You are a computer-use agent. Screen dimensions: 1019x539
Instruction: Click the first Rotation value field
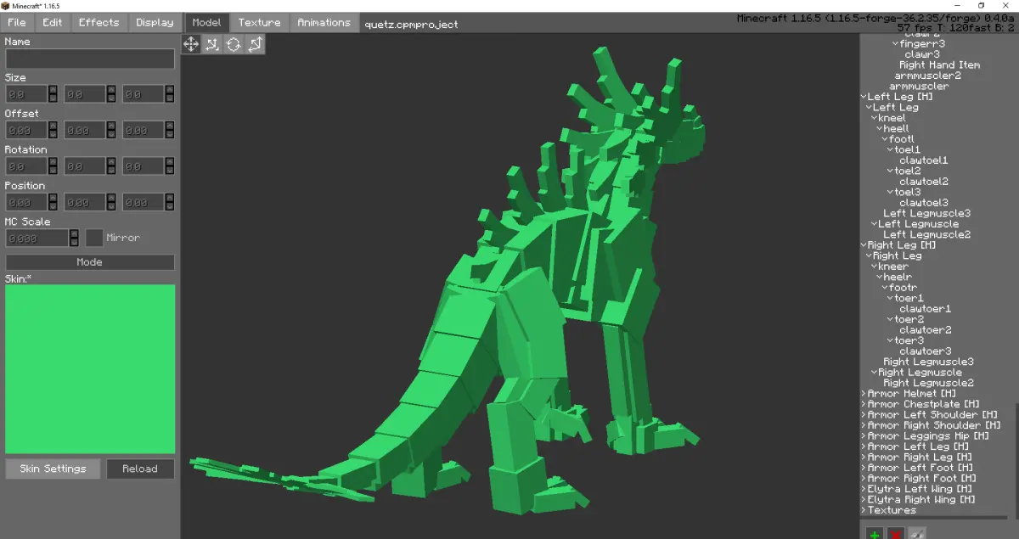coord(26,166)
